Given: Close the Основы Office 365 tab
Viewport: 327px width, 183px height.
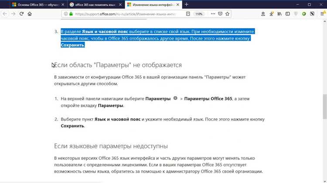Looking at the screenshot, I should pos(63,5).
